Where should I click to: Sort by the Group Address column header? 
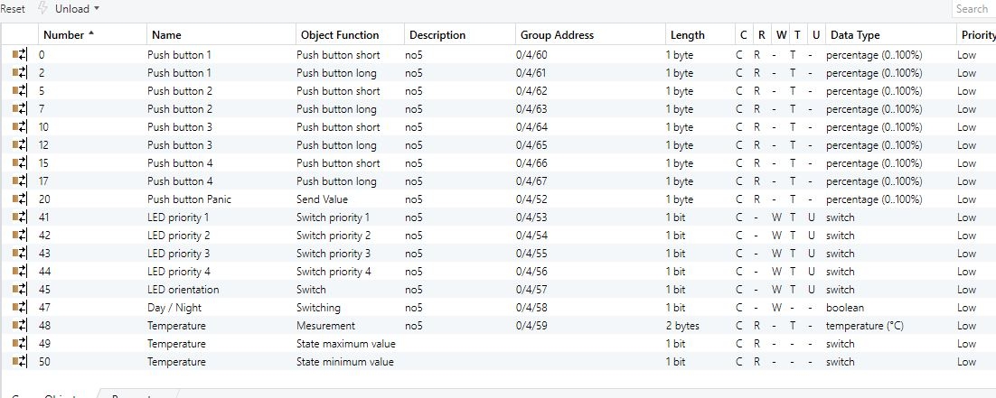[x=557, y=35]
